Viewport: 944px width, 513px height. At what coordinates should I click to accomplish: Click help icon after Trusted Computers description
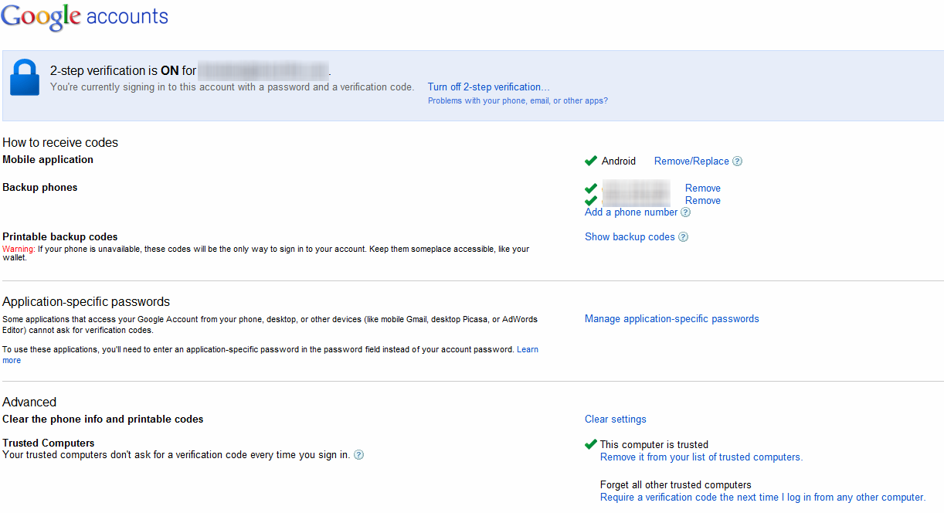click(358, 455)
